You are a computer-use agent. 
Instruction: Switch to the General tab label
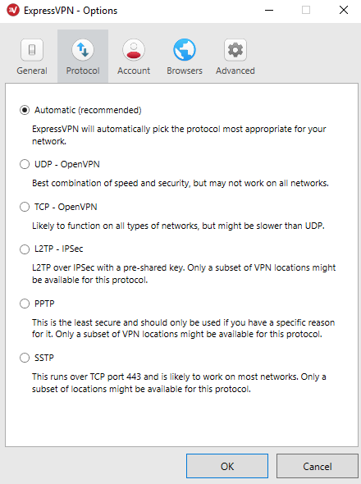[32, 71]
